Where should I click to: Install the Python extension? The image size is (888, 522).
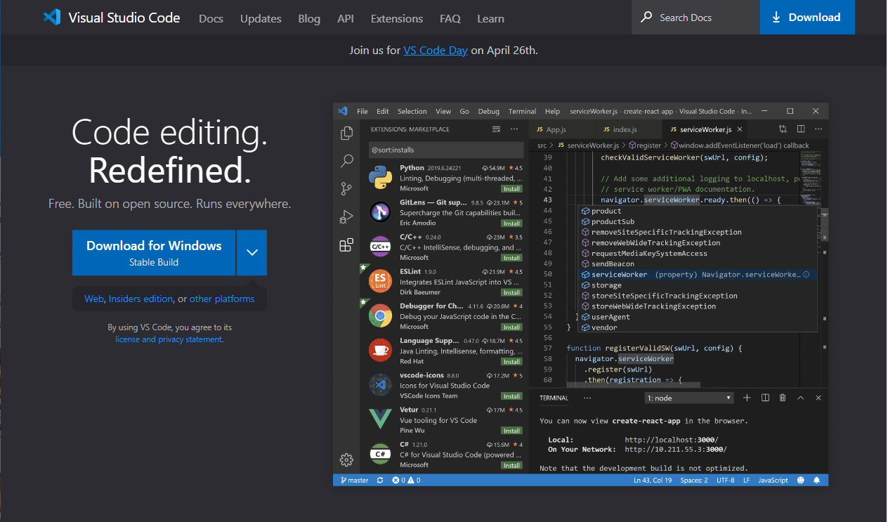(x=511, y=189)
